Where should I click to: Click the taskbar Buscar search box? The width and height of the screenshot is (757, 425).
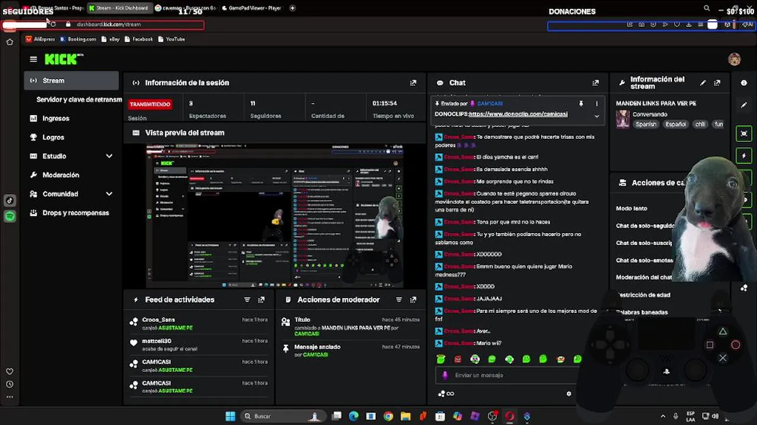[x=283, y=416]
